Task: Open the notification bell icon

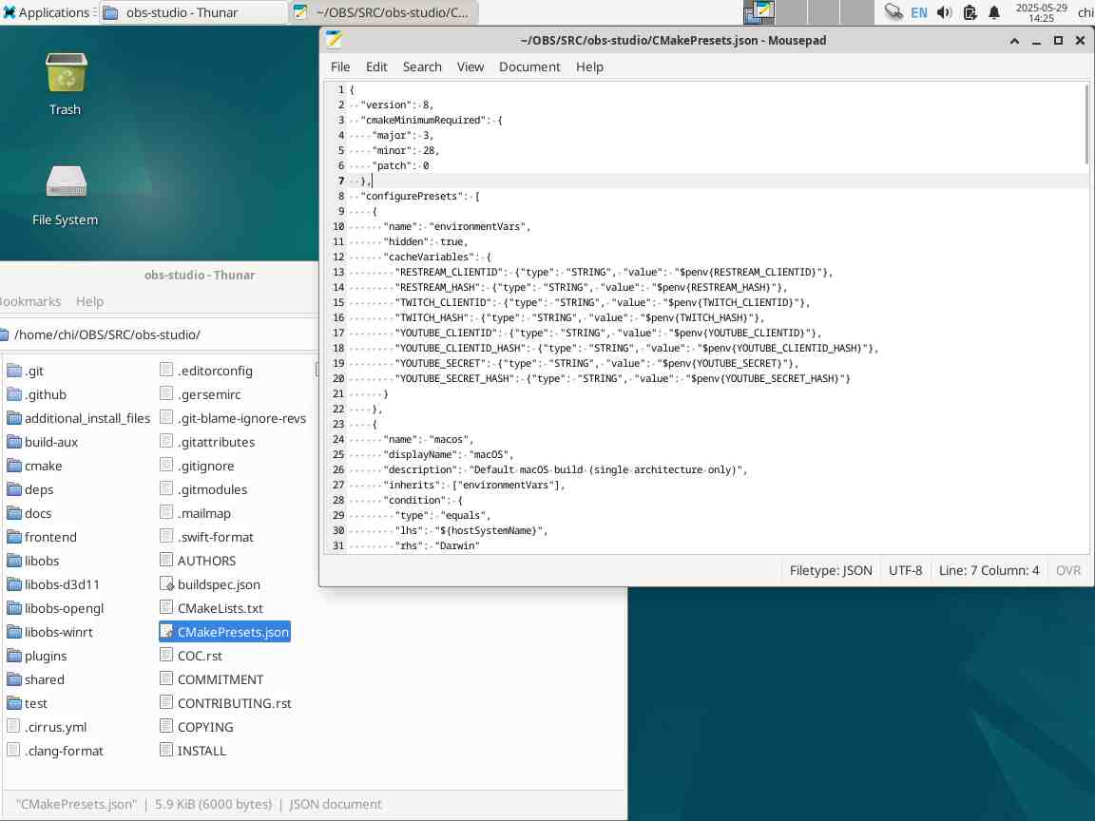Action: tap(994, 12)
